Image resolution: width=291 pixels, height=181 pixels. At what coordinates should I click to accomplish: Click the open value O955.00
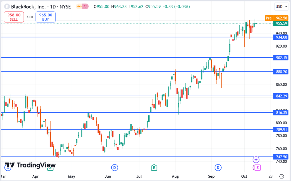pos(101,7)
